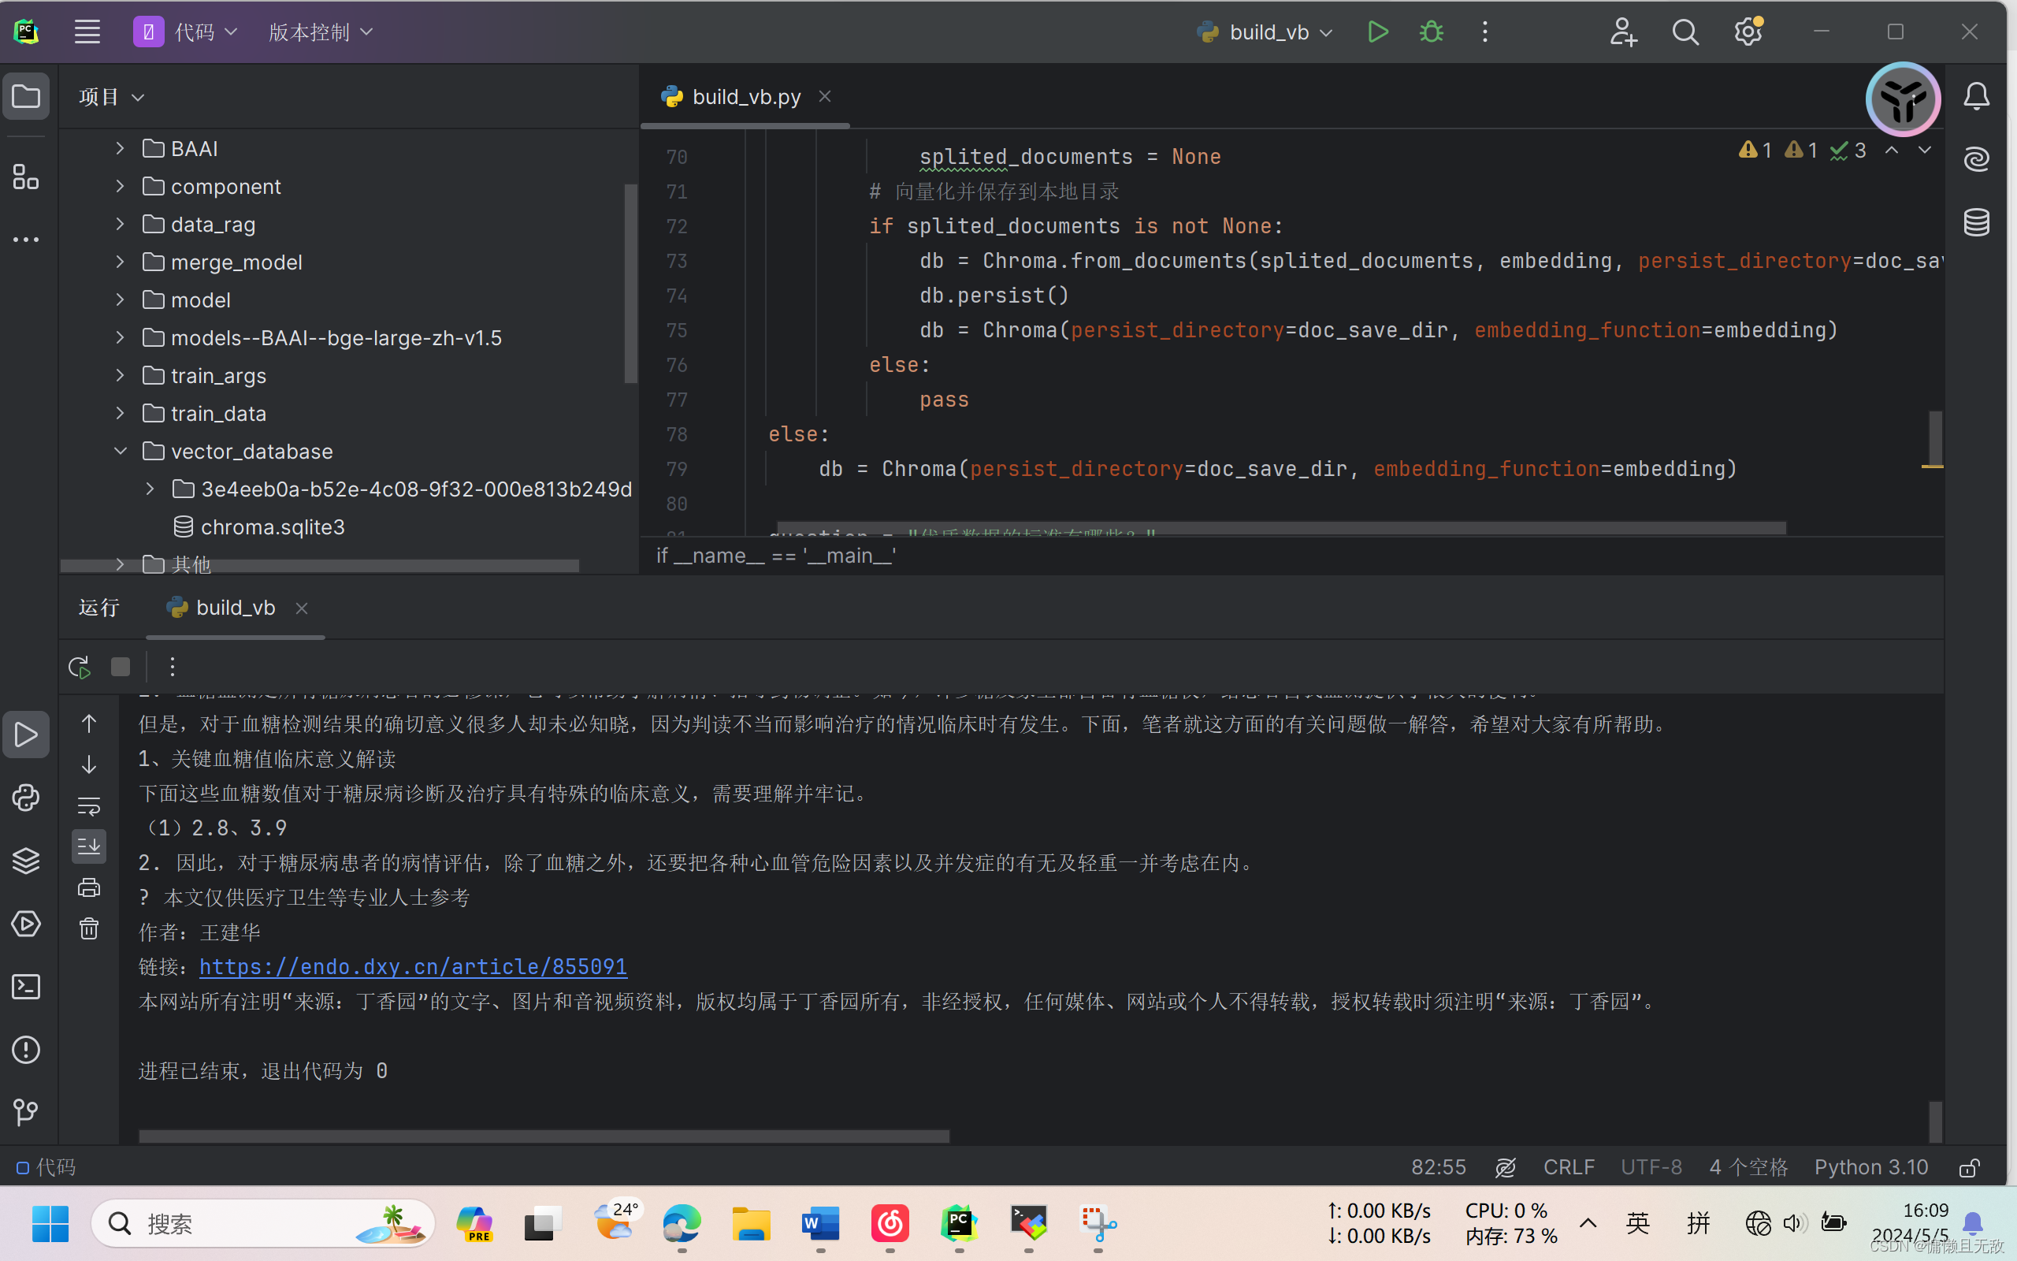Image resolution: width=2017 pixels, height=1261 pixels.
Task: Select chroma.sqlite3 in the project tree
Action: tap(272, 526)
